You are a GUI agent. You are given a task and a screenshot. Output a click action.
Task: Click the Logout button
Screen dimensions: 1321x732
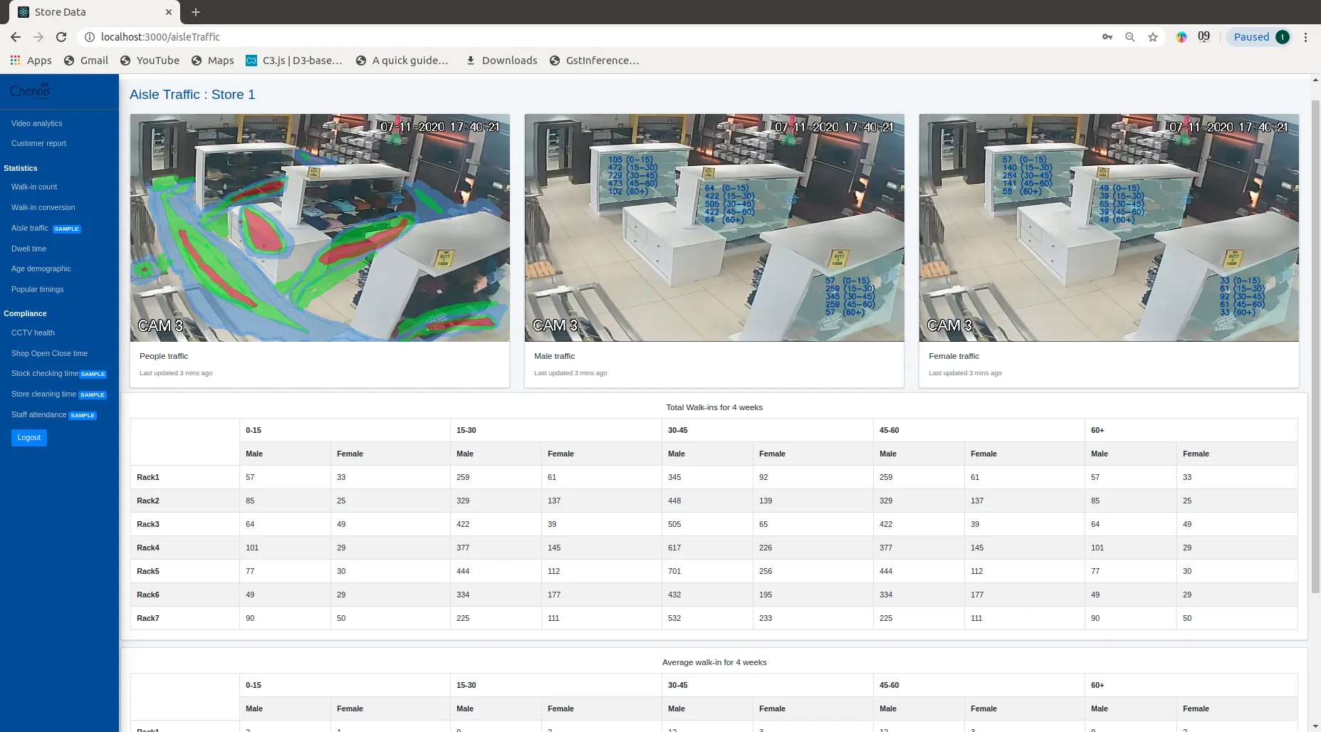click(x=28, y=437)
